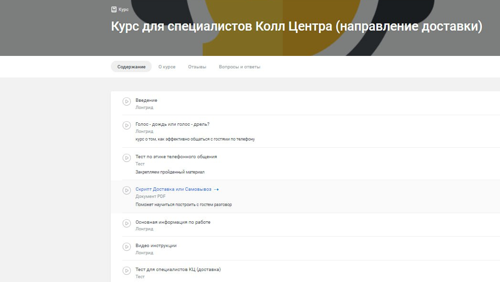This screenshot has width=500, height=282.
Task: Click play icon next to Основная информация по работе
Action: [x=127, y=223]
